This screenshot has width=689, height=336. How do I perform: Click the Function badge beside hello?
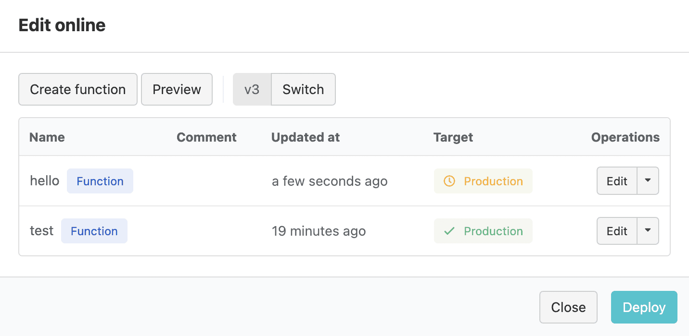click(x=100, y=181)
